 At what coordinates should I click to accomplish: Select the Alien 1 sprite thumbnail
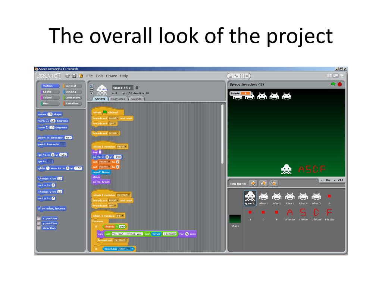tap(263, 198)
